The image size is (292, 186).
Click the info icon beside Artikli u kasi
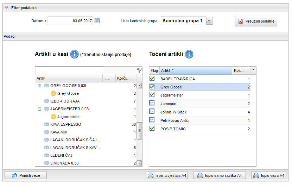[74, 54]
